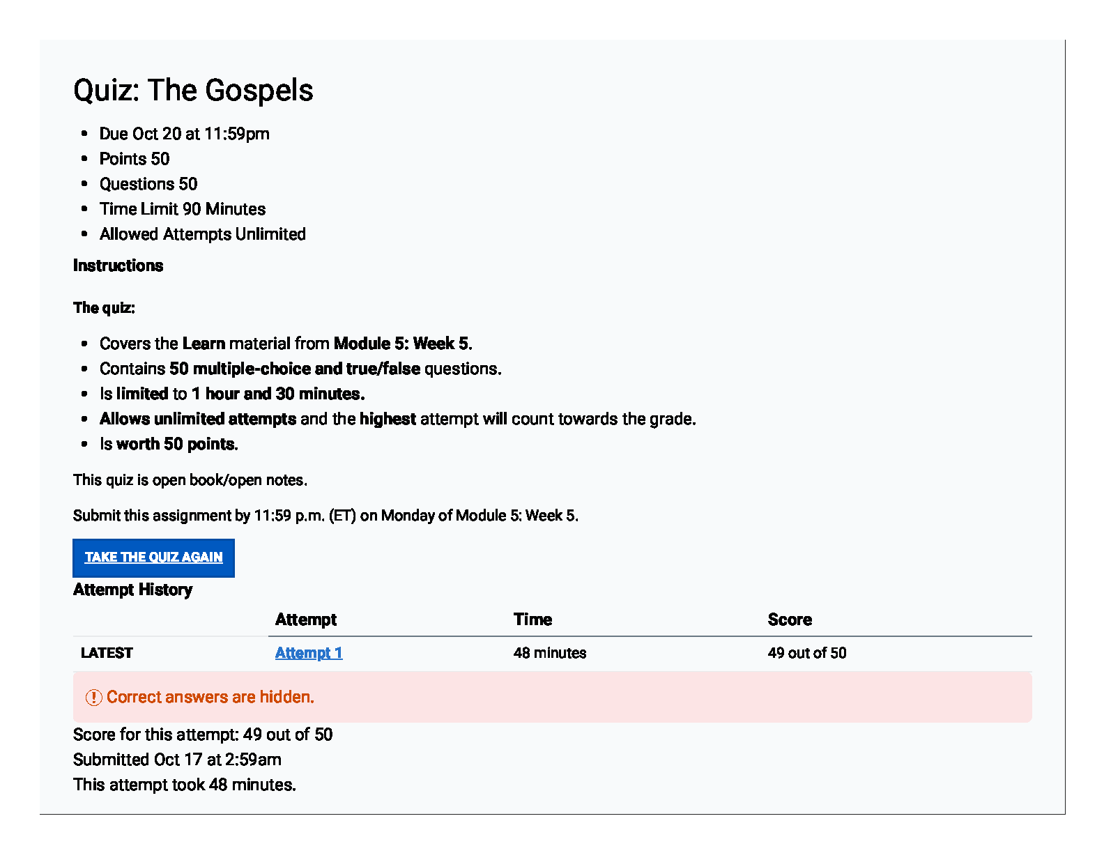
Task: Click the Time Limit 90 Minutes line
Action: coord(183,209)
